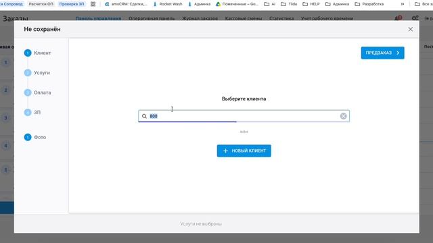Open the amoCRM bookmark

127,4
